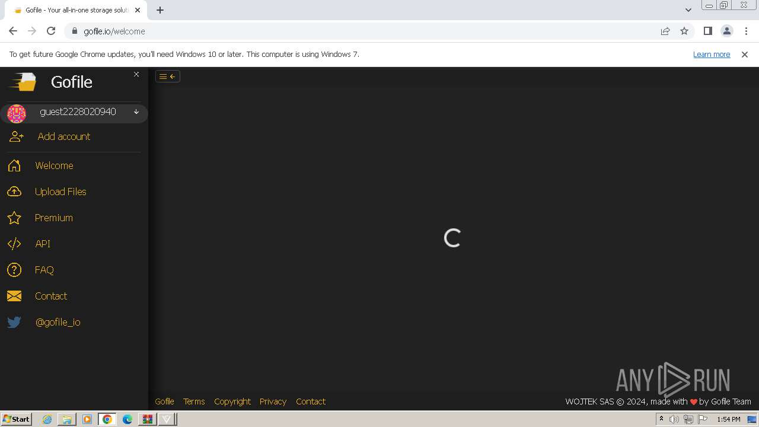This screenshot has width=759, height=427.
Task: Open the FAQ menu entry
Action: pyautogui.click(x=44, y=270)
